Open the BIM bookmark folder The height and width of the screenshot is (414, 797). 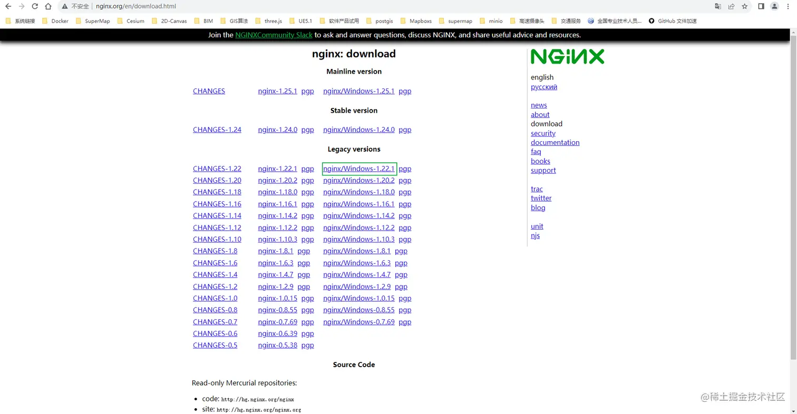coord(203,21)
